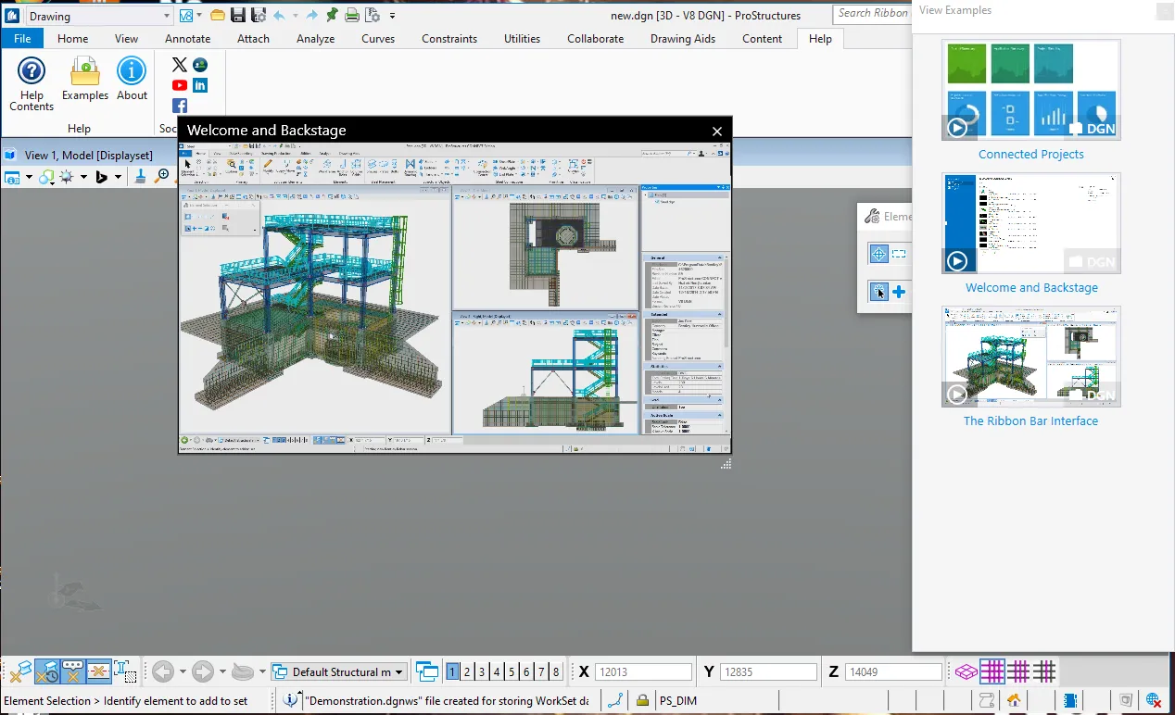Expand the Drawing workflow dropdown

pyautogui.click(x=167, y=16)
